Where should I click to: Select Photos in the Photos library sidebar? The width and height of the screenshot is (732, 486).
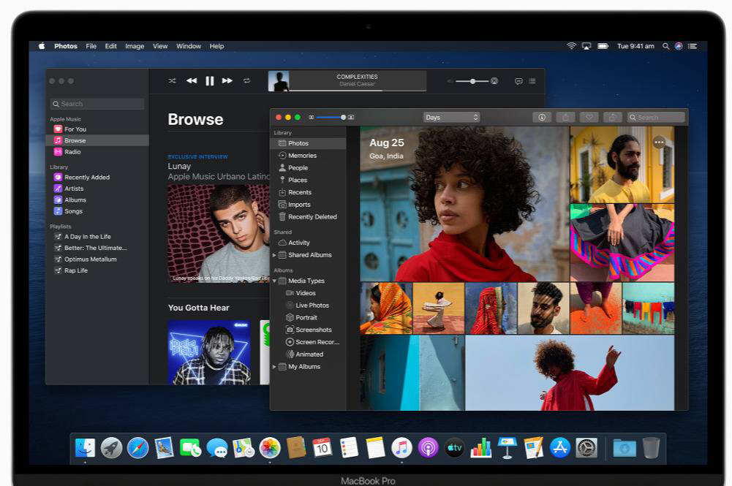point(309,143)
